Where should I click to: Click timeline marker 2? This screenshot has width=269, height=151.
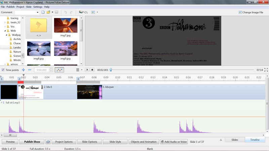pos(20,79)
